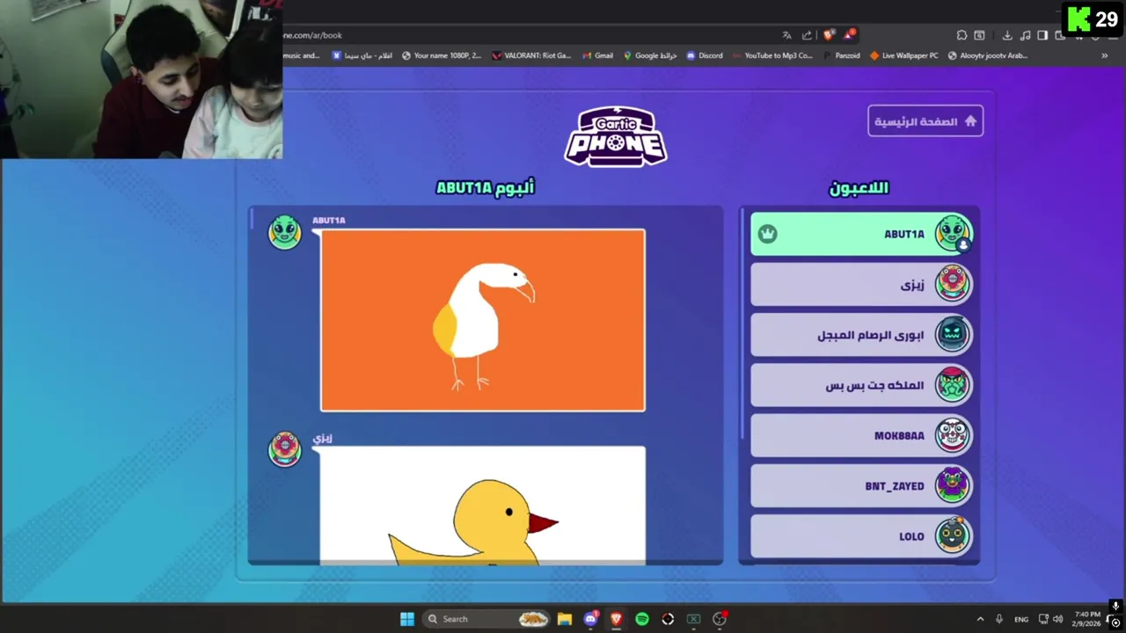Open browser extensions puzzle icon
The image size is (1126, 633).
(x=961, y=35)
